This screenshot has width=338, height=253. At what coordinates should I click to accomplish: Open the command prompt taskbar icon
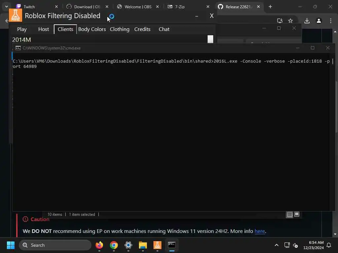(x=172, y=245)
